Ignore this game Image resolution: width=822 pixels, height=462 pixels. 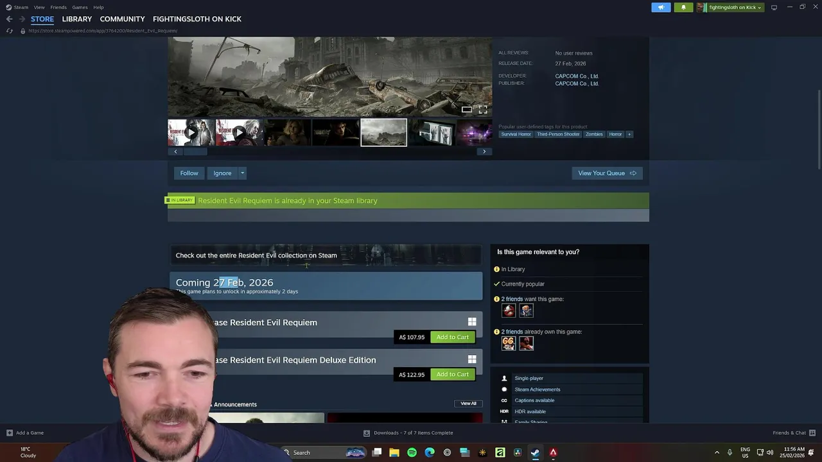tap(222, 173)
